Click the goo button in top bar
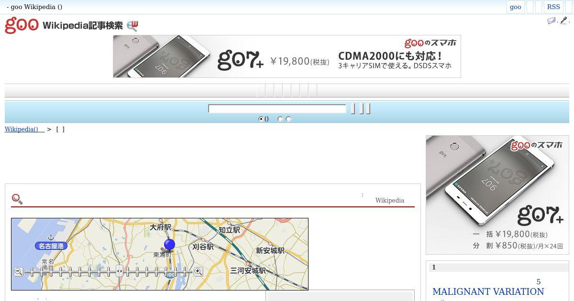 pos(516,7)
